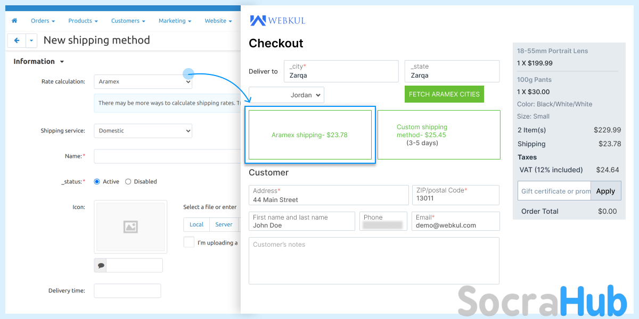Go back using the arrow button
Screen dimensions: 639x319
(17, 40)
